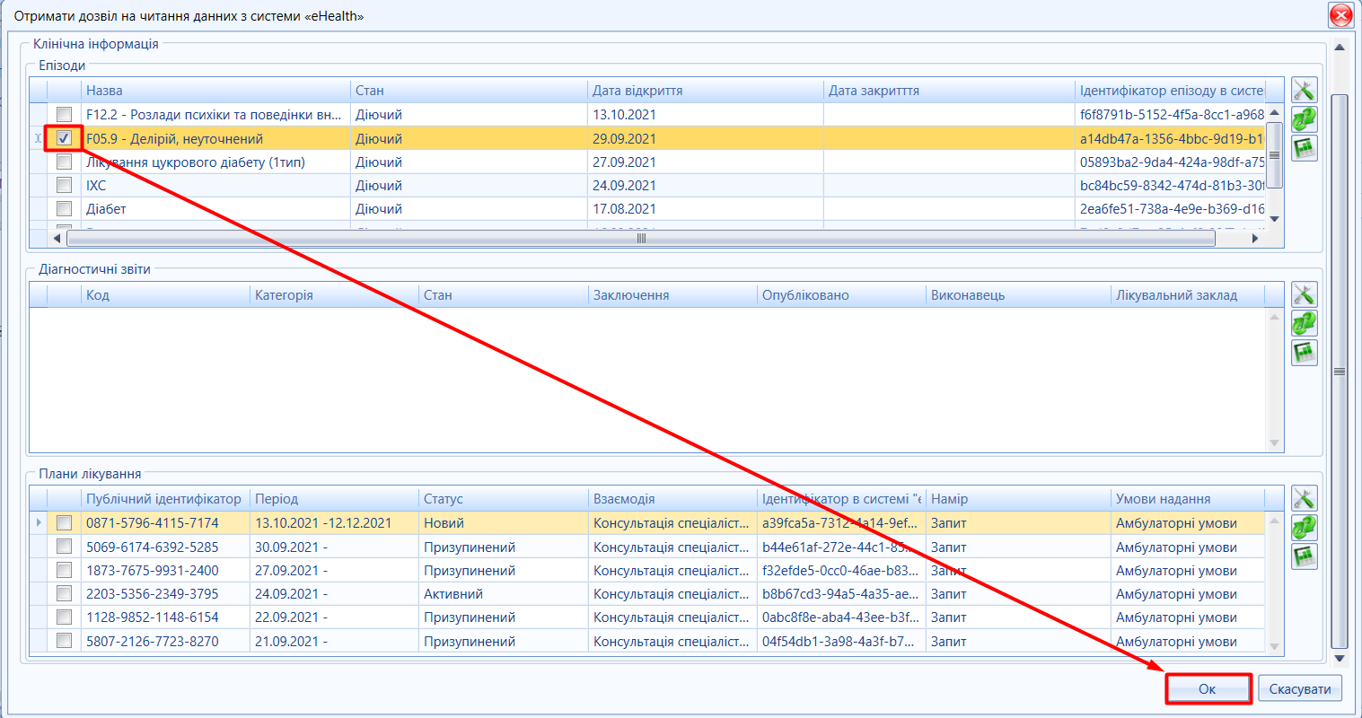The image size is (1362, 718).
Task: Refresh the Плани лікування list
Action: [x=1304, y=528]
